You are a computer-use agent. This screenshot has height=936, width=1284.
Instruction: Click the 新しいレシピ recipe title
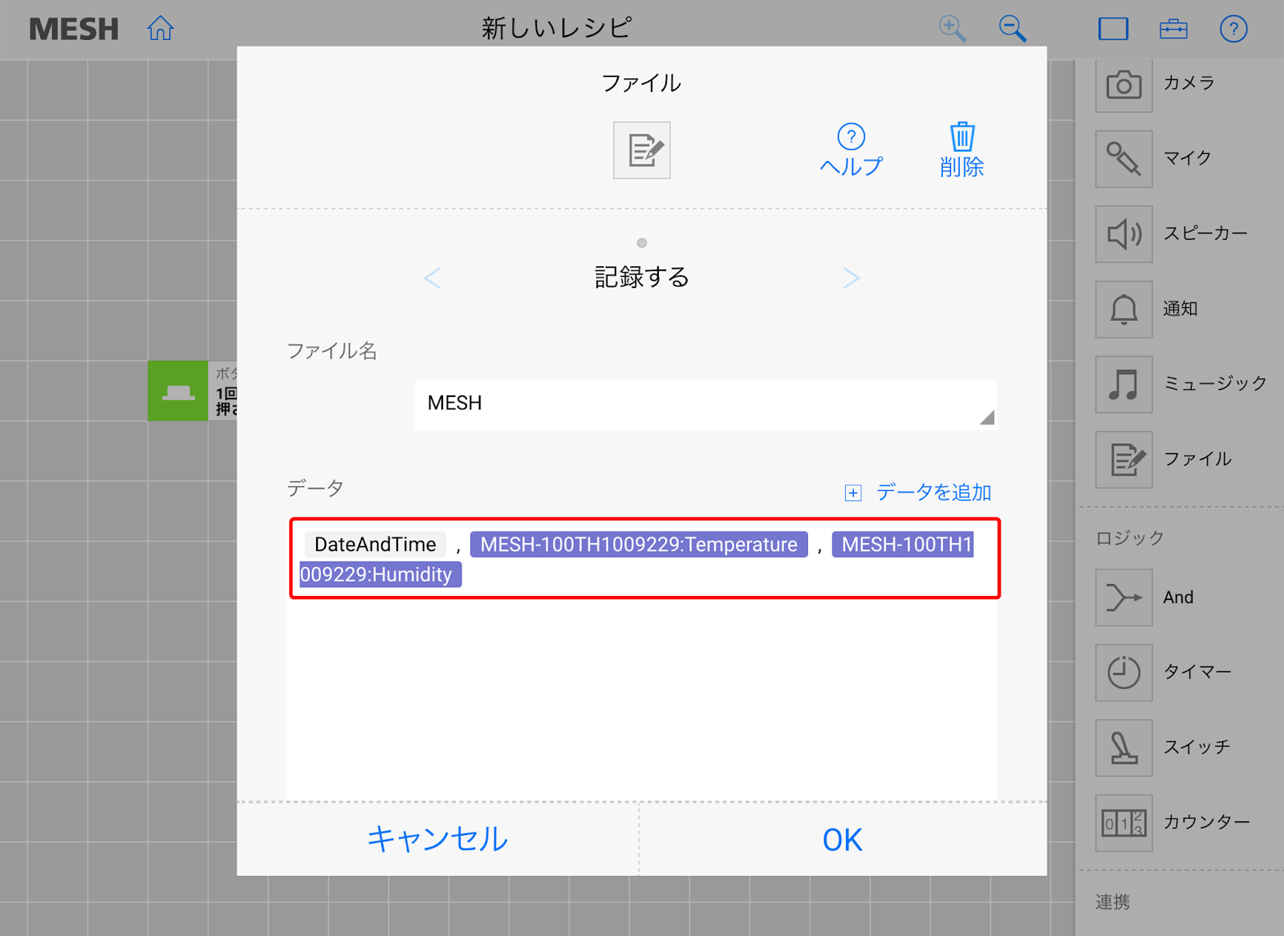557,28
